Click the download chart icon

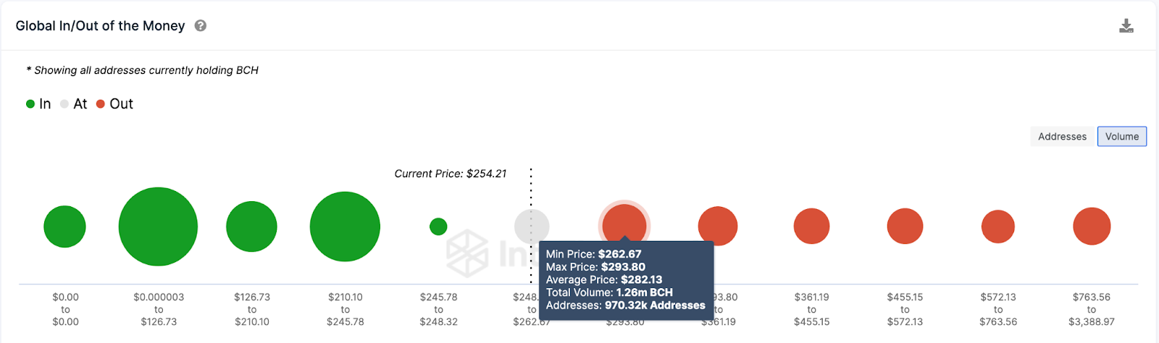[x=1126, y=26]
